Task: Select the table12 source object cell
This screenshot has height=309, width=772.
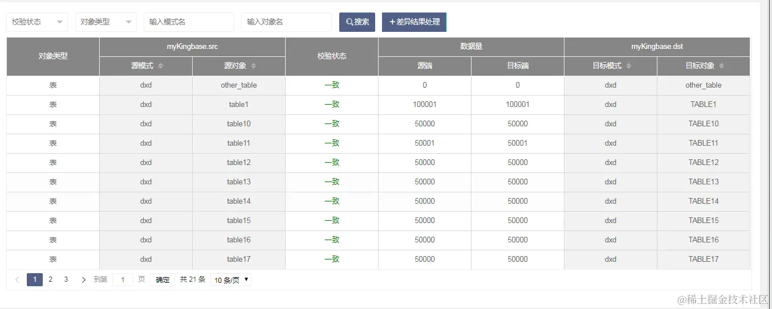Action: click(x=239, y=163)
